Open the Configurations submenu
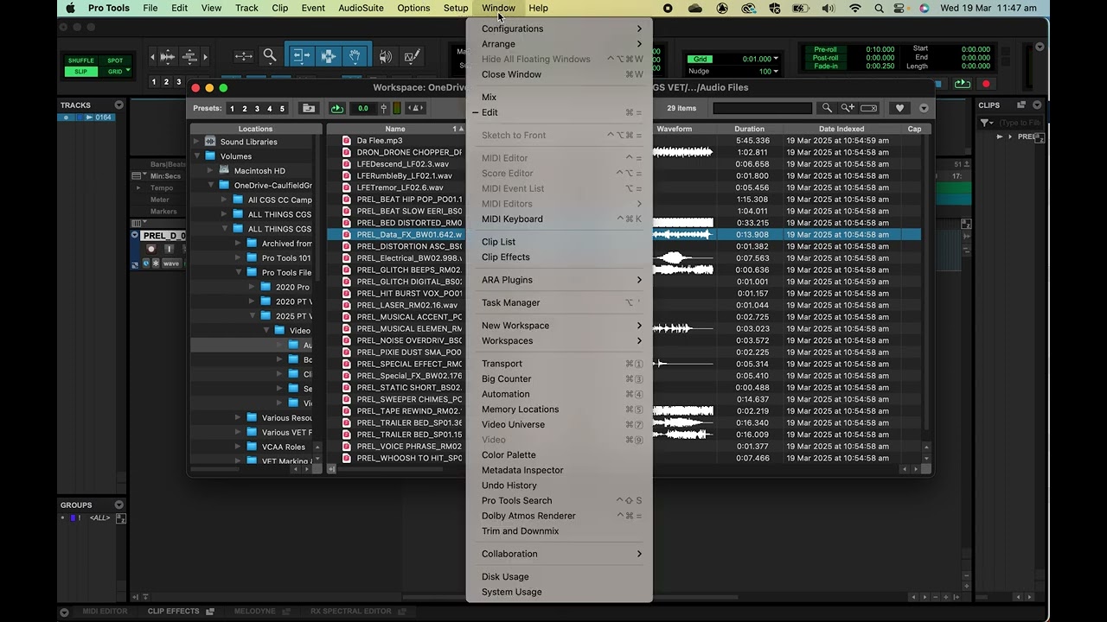Image resolution: width=1107 pixels, height=622 pixels. [x=560, y=29]
